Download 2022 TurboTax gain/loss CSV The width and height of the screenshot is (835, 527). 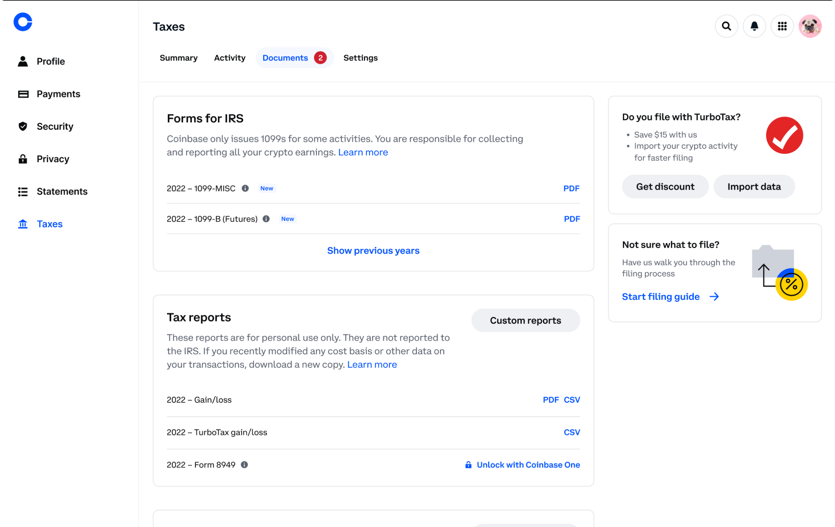[x=572, y=432]
